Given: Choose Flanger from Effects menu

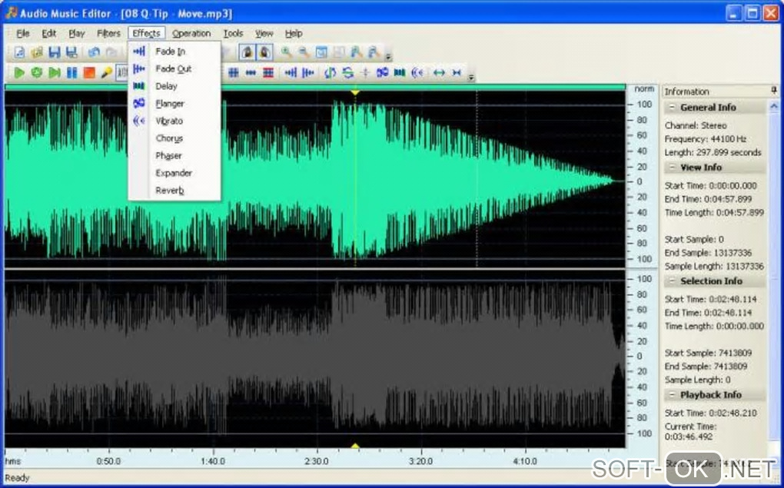Looking at the screenshot, I should click(x=174, y=104).
